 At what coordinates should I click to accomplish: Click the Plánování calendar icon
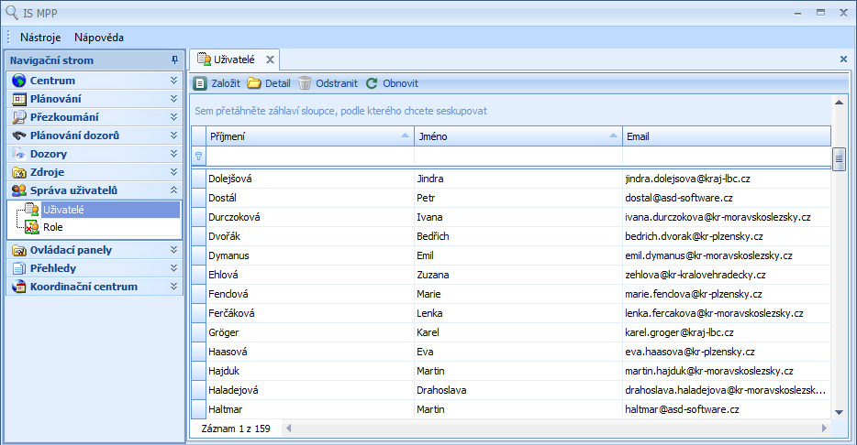(19, 99)
